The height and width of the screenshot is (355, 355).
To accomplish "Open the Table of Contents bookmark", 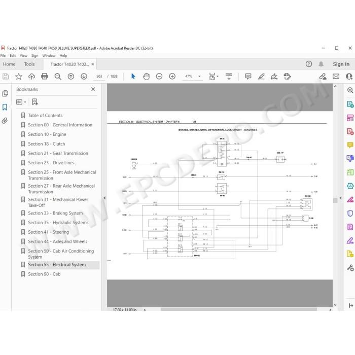I will tap(45, 116).
